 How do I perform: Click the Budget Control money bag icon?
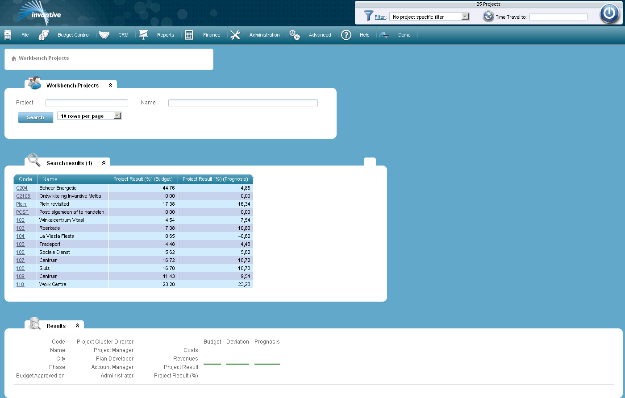click(x=43, y=35)
